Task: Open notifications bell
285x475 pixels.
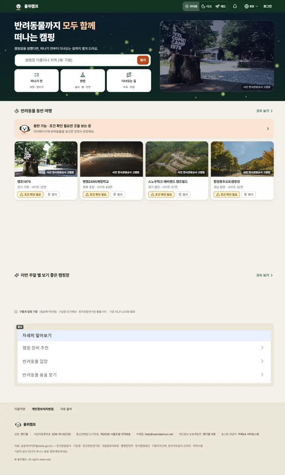Action: (x=235, y=6)
